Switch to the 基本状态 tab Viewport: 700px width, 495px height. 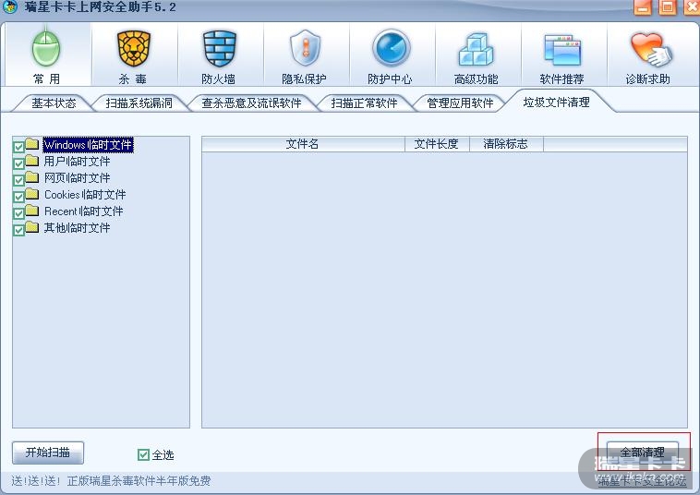click(54, 103)
